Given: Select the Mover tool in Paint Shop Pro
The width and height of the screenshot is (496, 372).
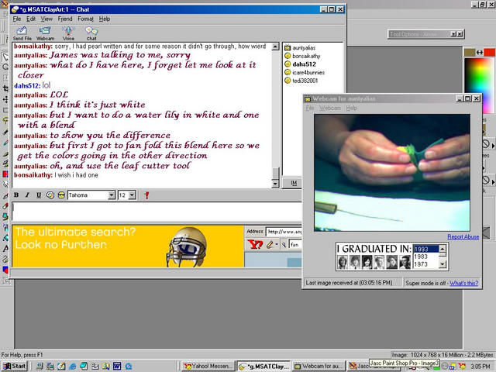Looking at the screenshot, I should tap(5, 99).
